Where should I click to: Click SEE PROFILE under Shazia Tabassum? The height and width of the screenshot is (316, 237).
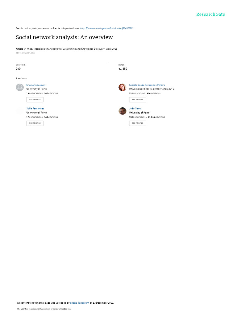click(x=35, y=100)
